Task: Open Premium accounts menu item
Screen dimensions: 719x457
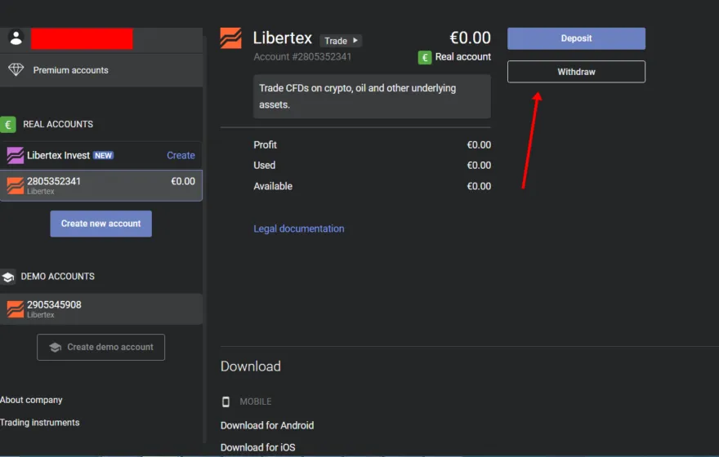Action: tap(71, 70)
